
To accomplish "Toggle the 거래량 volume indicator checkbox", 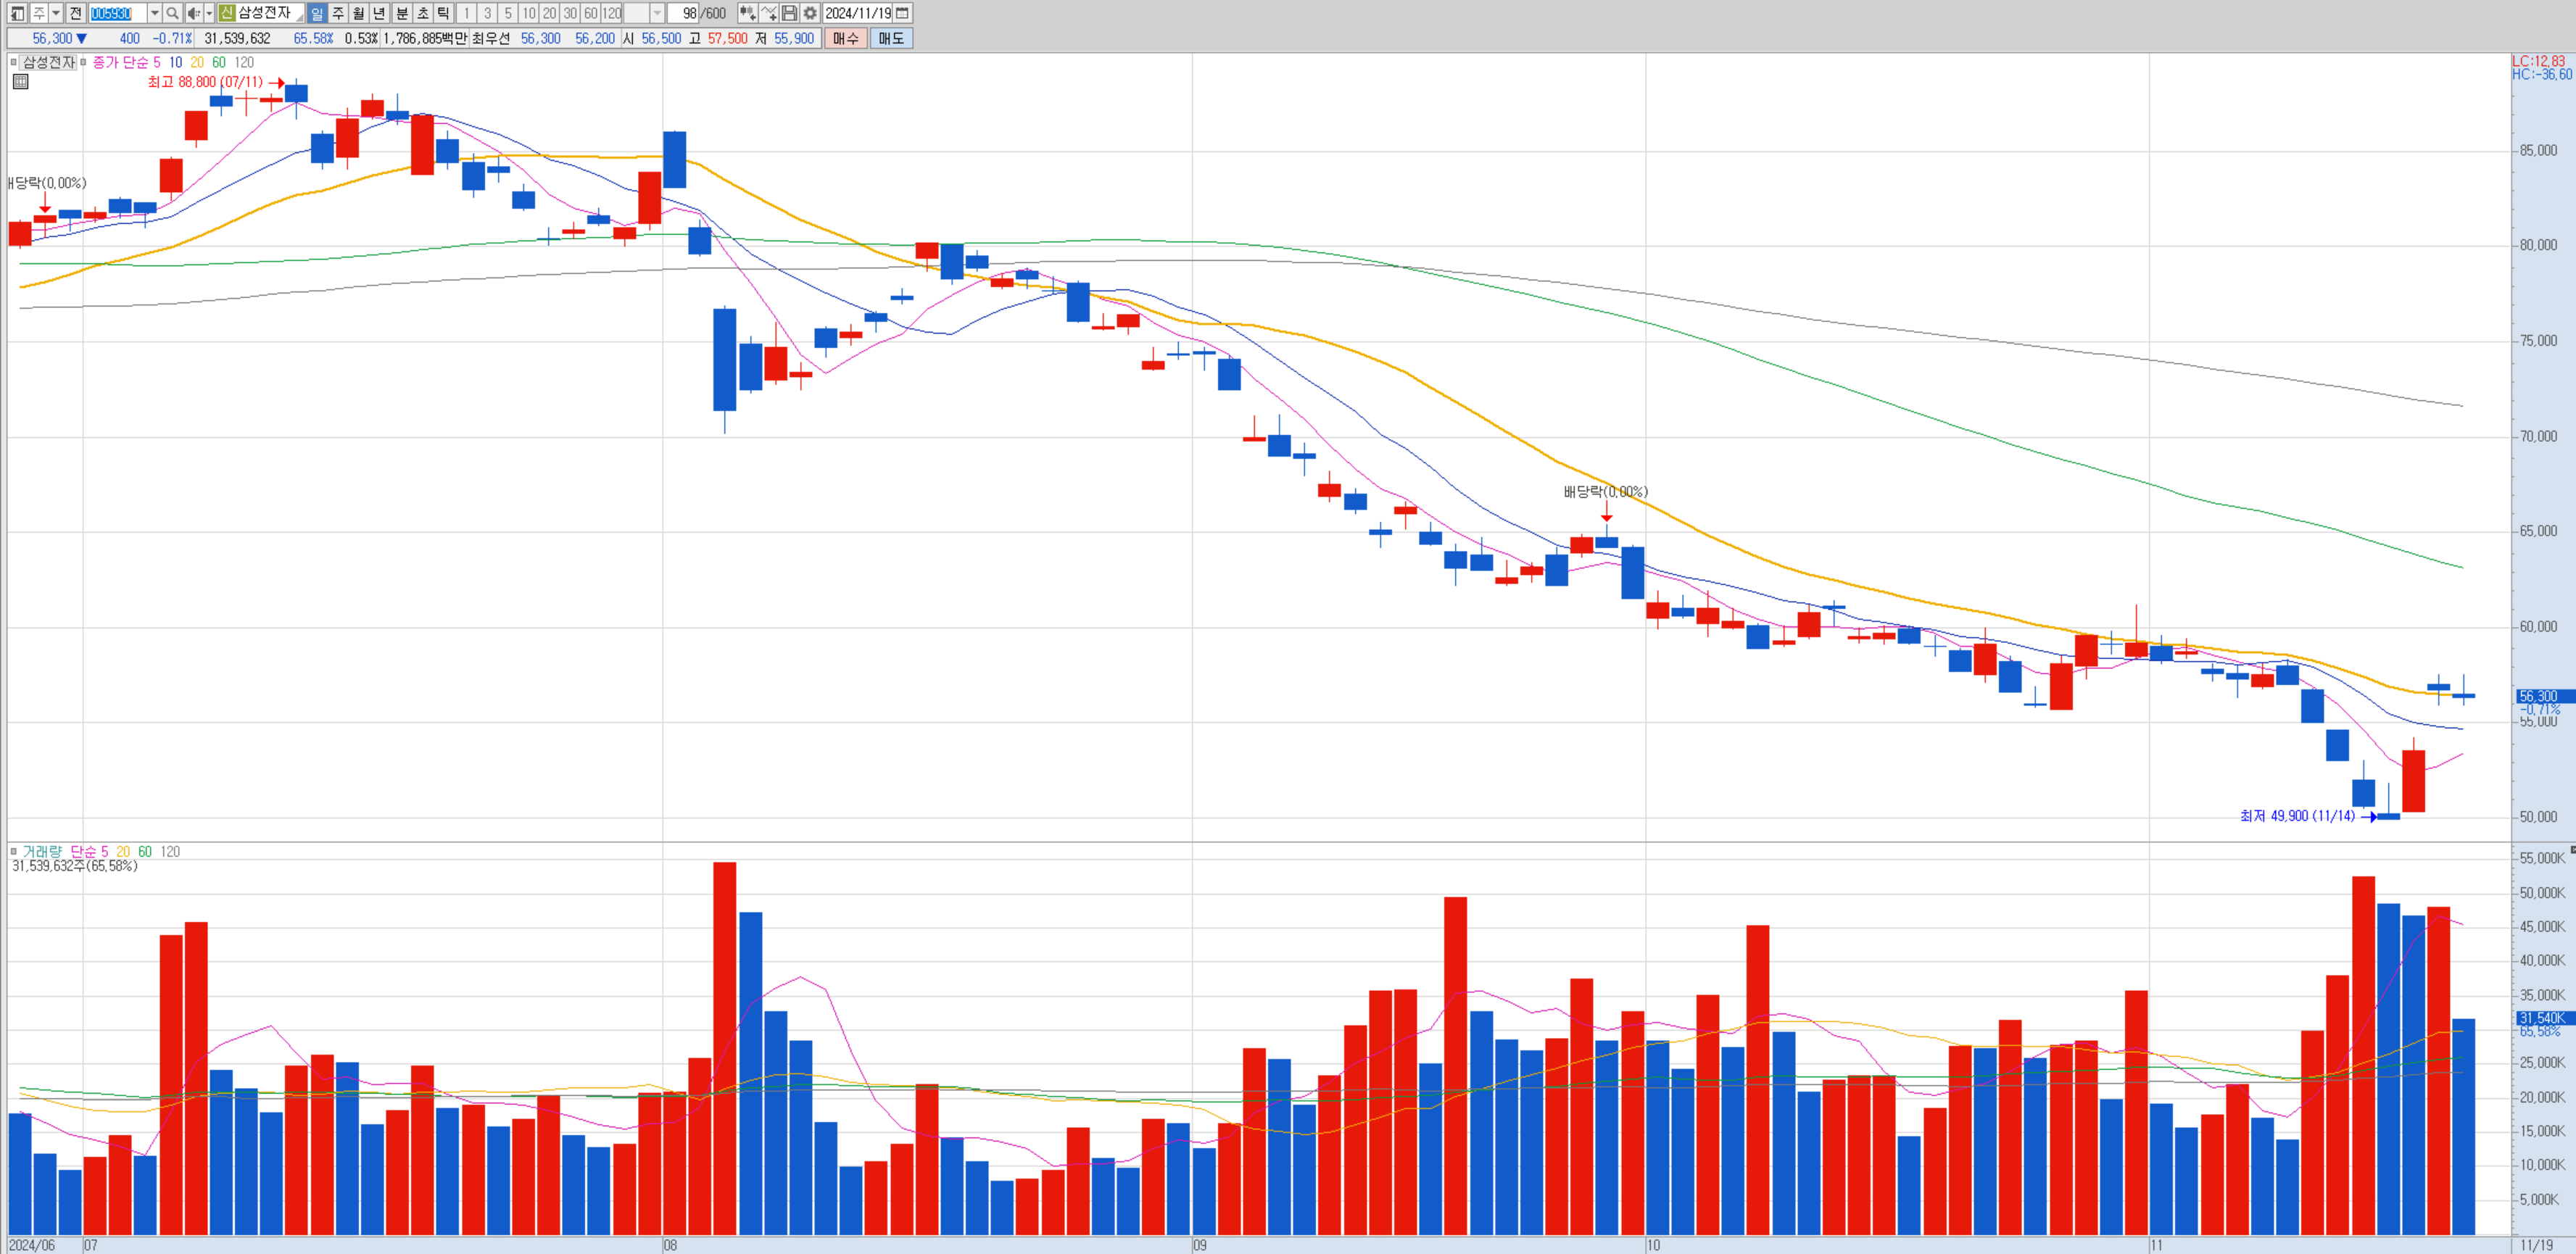I will (14, 851).
